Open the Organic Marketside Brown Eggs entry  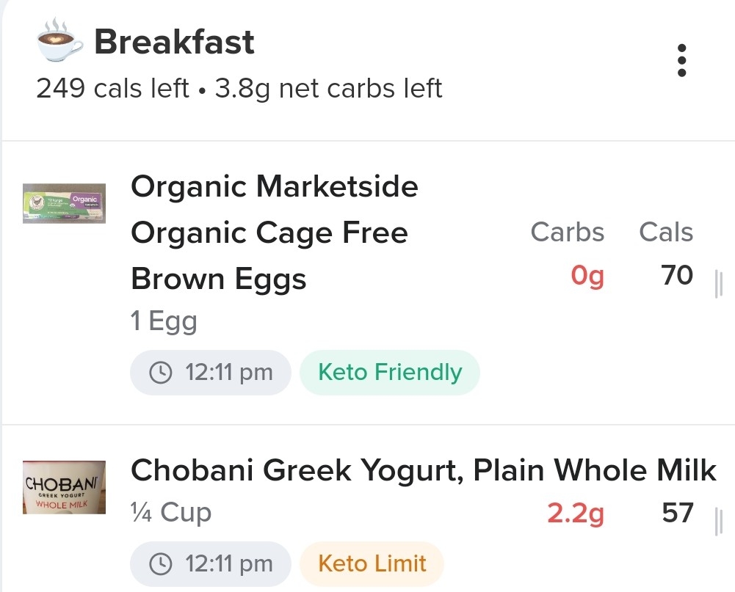coord(274,233)
